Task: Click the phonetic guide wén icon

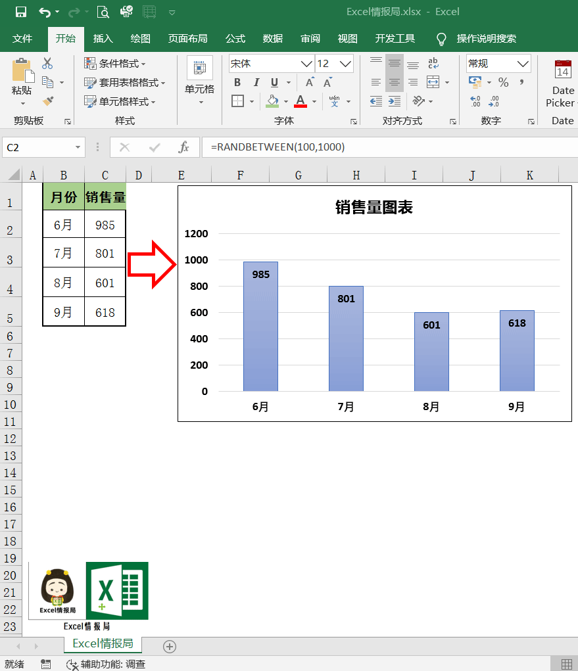Action: click(335, 101)
